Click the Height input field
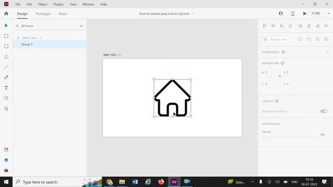Screen dimensions: 333x187 coord(272,84)
